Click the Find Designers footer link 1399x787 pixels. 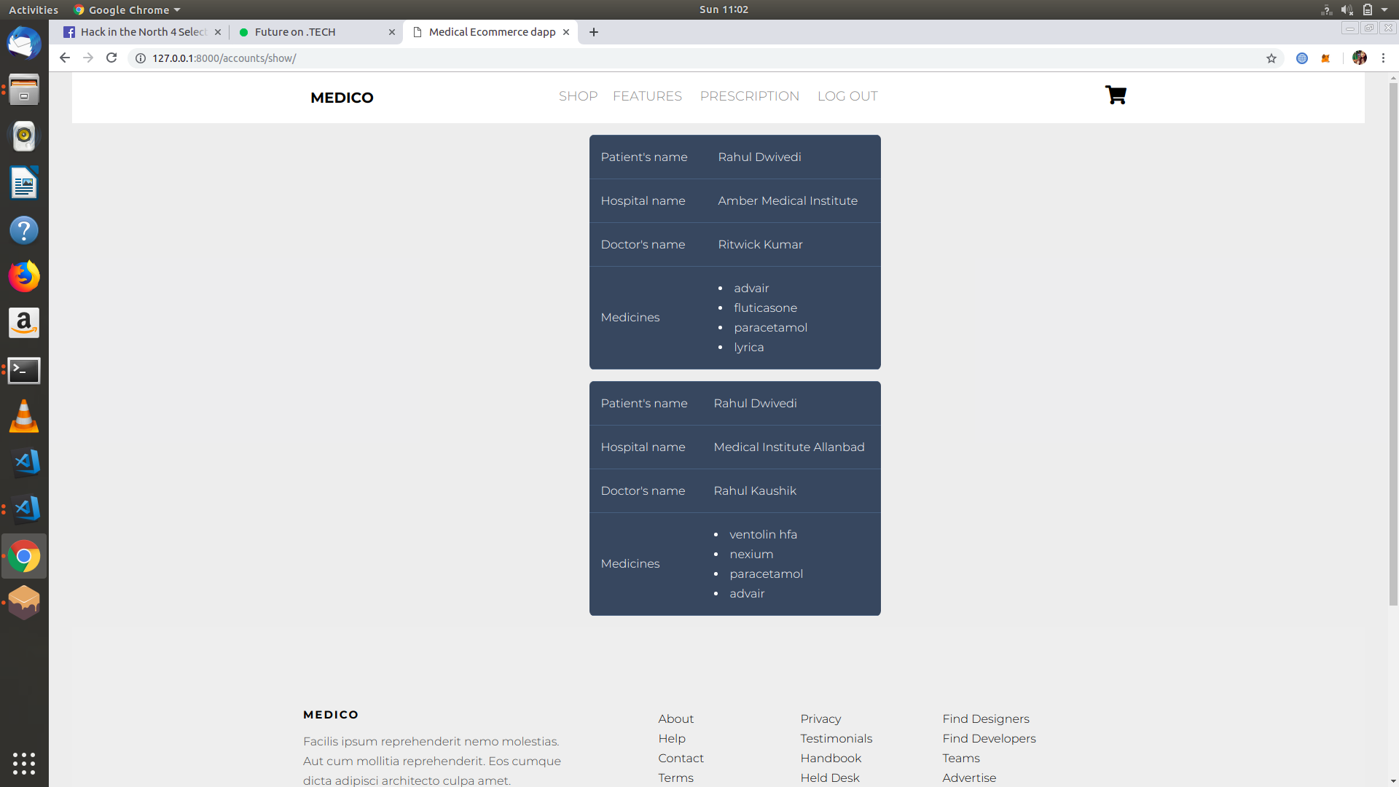(x=985, y=719)
